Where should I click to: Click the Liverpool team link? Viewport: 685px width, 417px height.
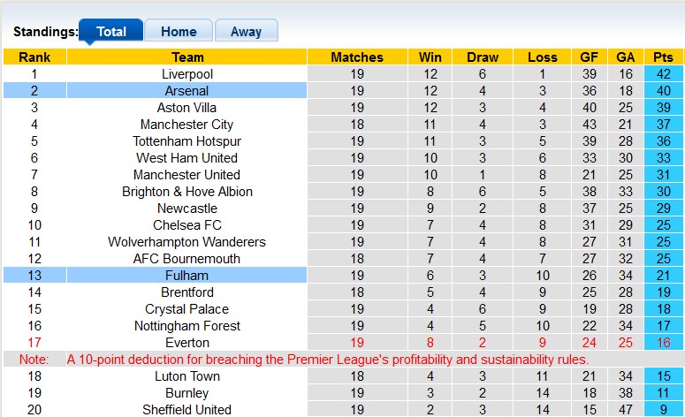[x=187, y=74]
